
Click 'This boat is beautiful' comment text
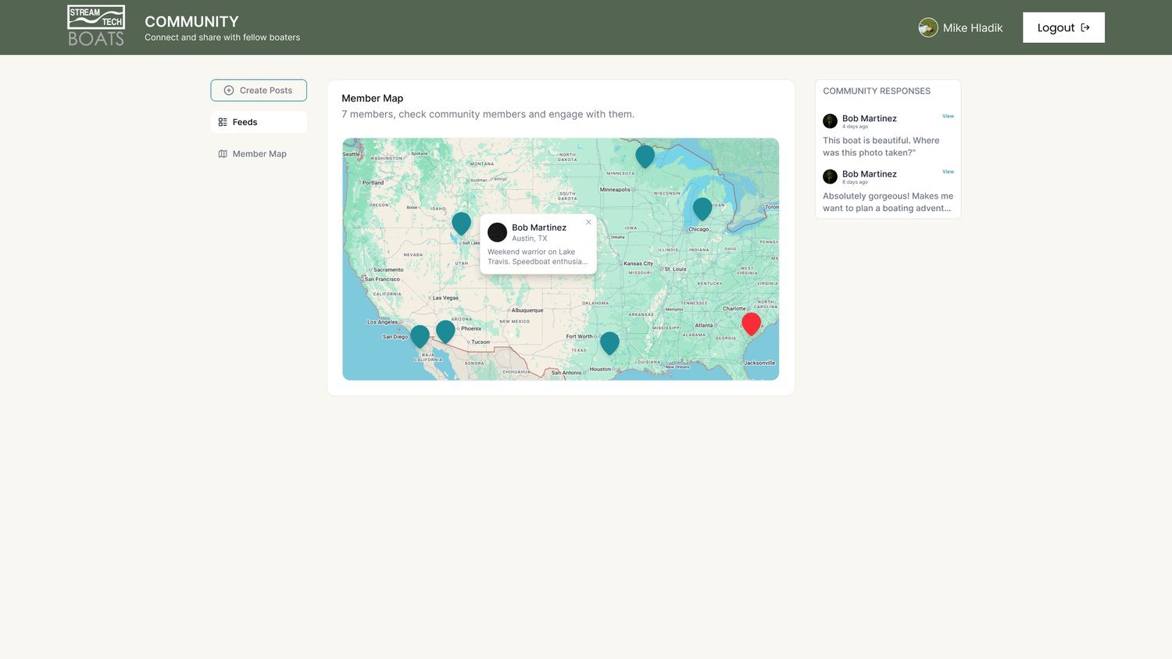881,146
